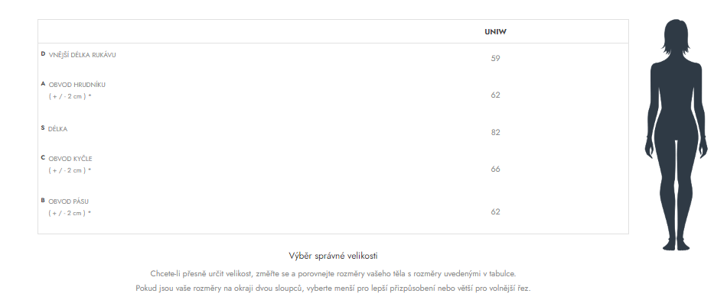Click the Délka row label
714x303 pixels.
tap(58, 129)
